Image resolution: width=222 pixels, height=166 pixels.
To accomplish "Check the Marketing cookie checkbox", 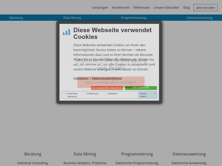I will click(x=66, y=97).
